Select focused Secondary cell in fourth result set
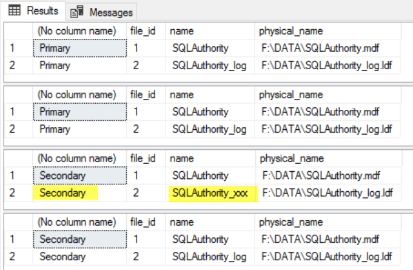Screen dimensions: 413x270 [x=79, y=240]
